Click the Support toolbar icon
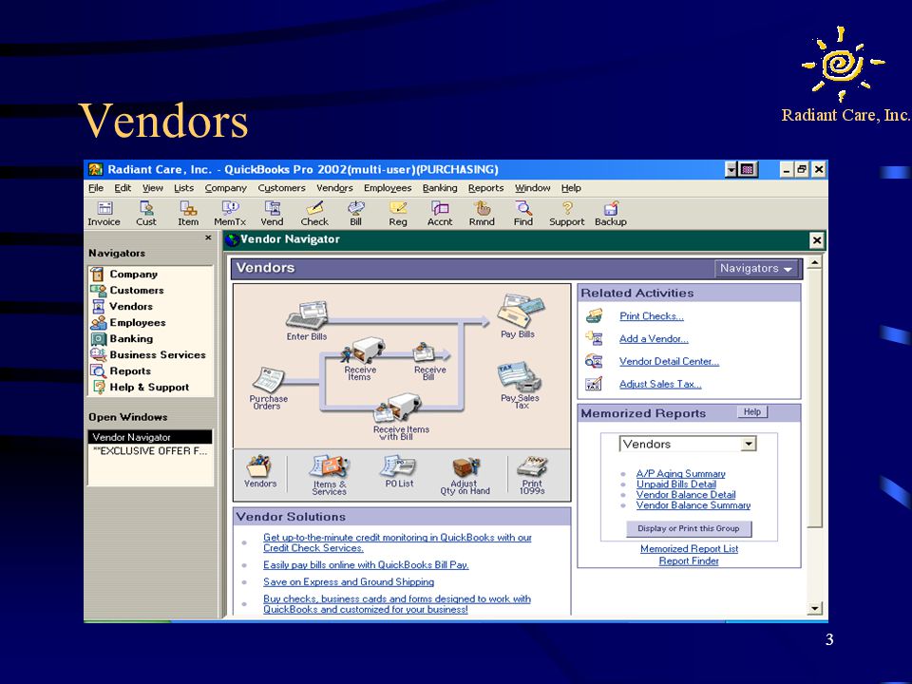The height and width of the screenshot is (684, 912). 566,214
